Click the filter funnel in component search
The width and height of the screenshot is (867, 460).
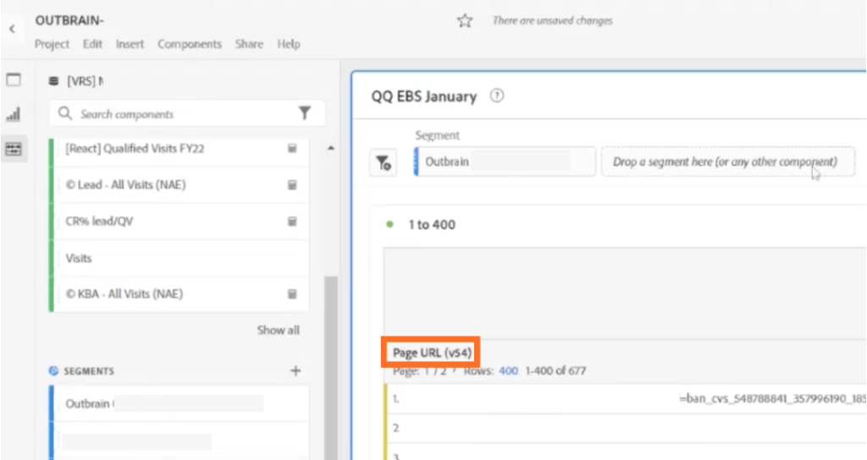click(305, 113)
